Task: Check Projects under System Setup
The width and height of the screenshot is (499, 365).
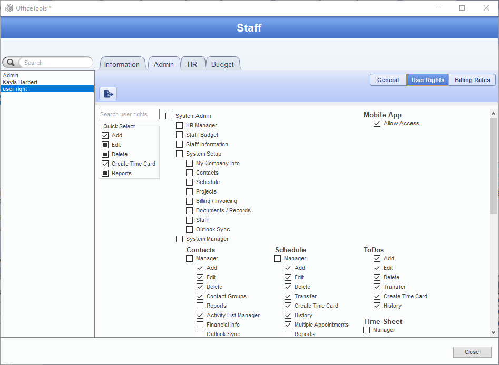Action: pos(189,192)
